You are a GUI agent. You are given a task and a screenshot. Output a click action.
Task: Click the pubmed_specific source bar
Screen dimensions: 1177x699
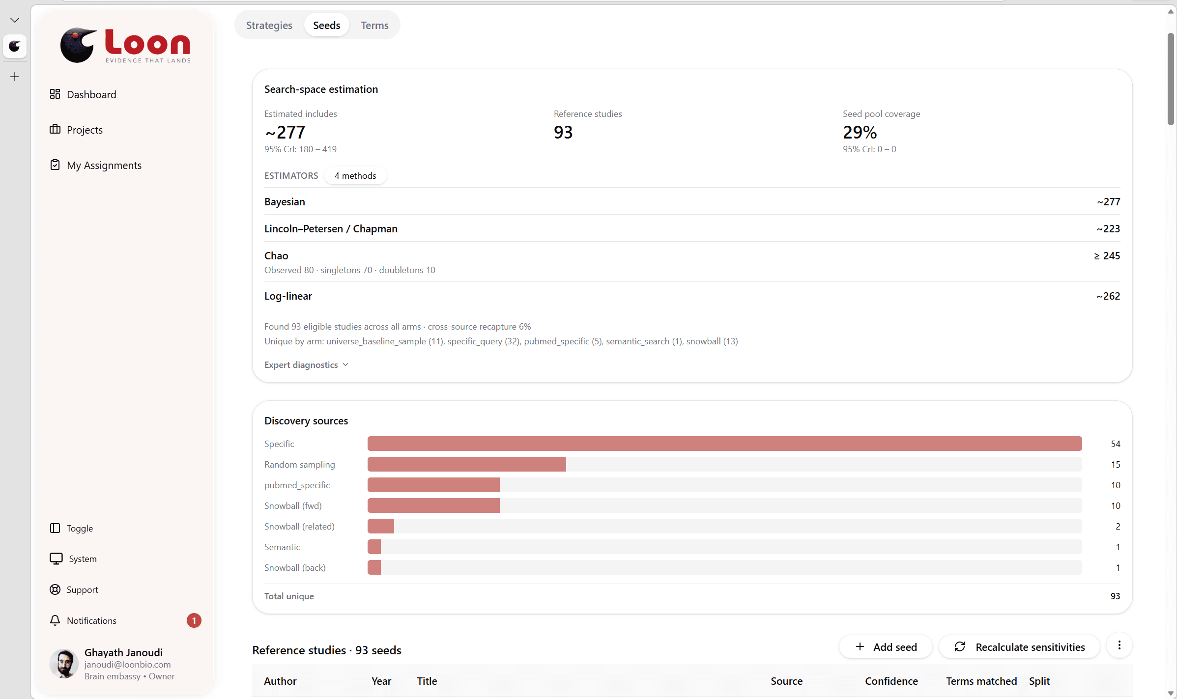click(724, 485)
